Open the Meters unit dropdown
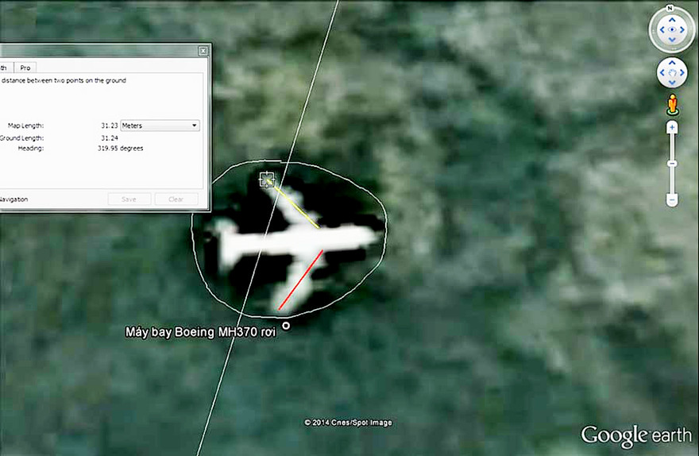The image size is (699, 456). [159, 126]
